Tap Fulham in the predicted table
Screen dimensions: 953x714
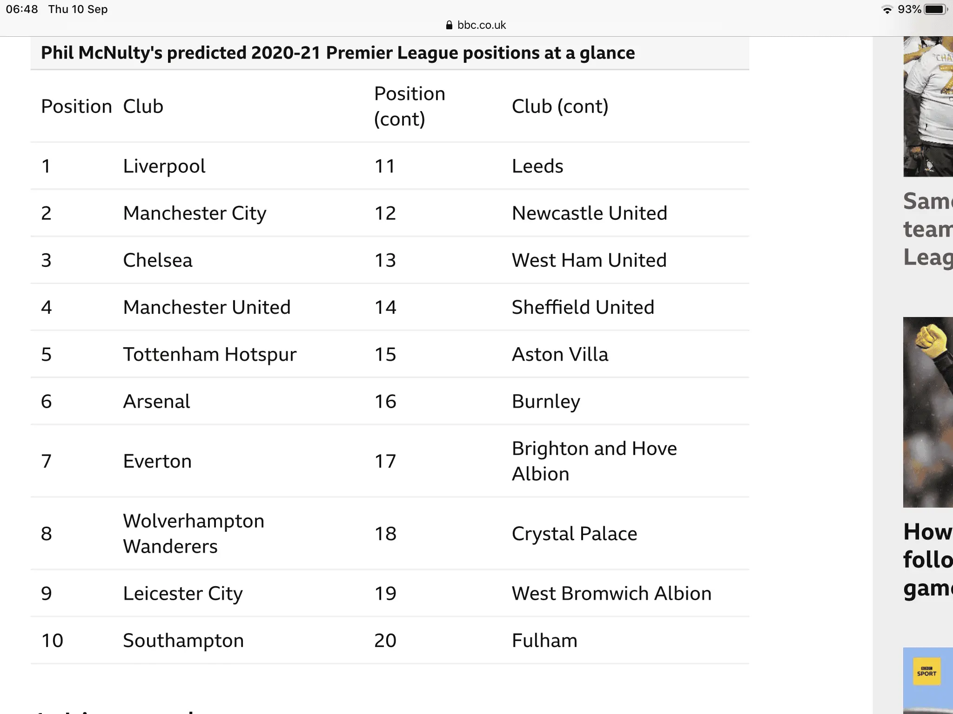click(544, 641)
